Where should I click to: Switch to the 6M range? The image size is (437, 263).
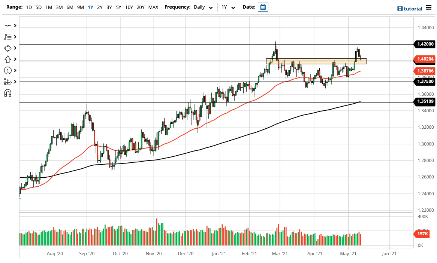69,7
